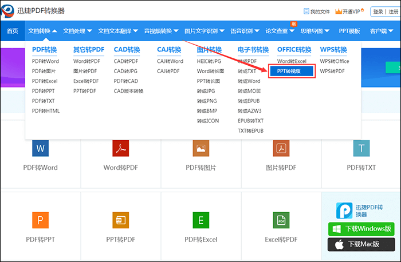
Task: Open PPT模板 in navigation bar
Action: click(349, 31)
